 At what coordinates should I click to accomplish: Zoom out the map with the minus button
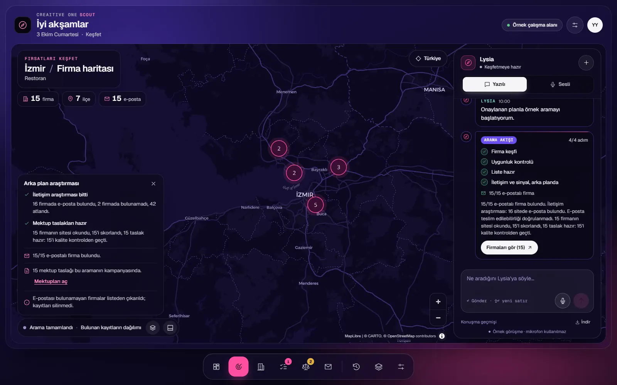click(438, 318)
